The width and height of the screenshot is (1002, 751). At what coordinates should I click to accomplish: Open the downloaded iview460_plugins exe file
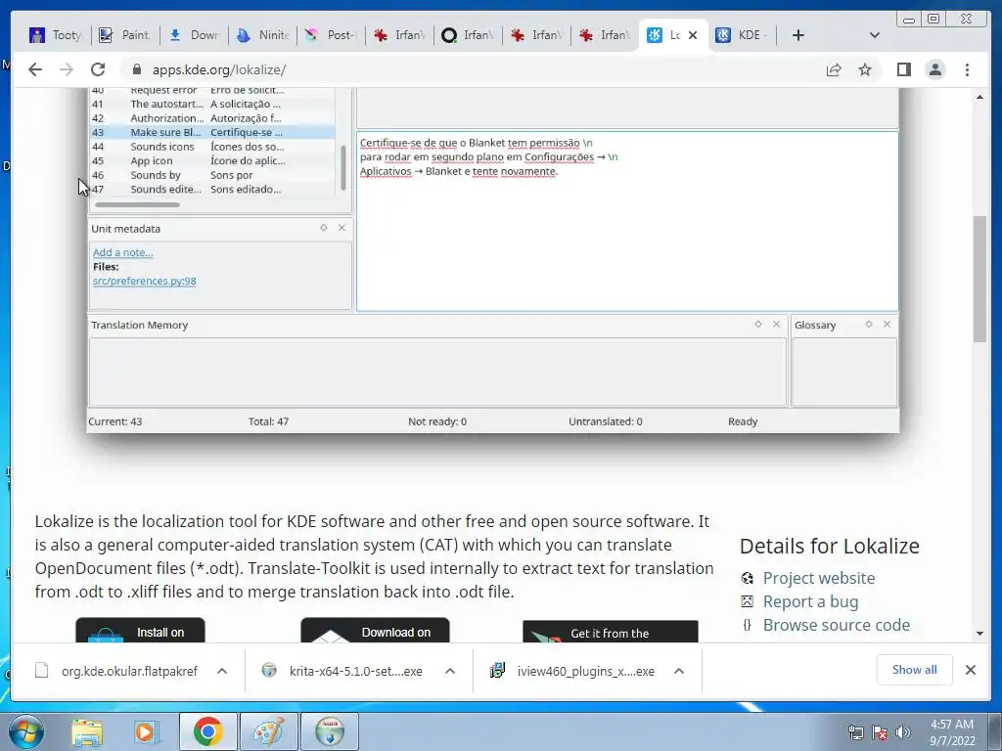[572, 671]
